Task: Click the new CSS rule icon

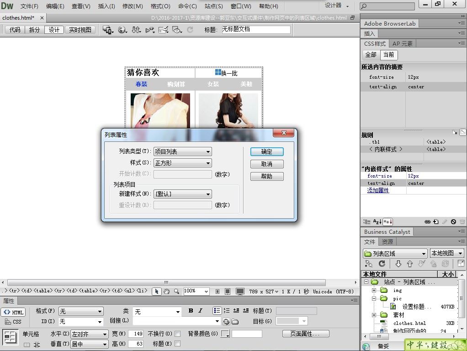Action: click(436, 221)
